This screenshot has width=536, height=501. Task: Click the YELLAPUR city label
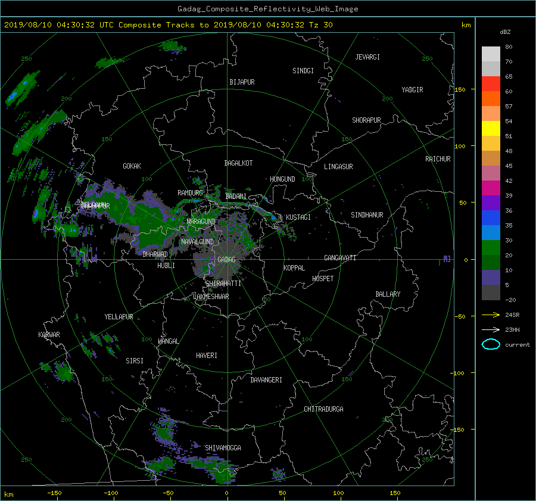click(119, 317)
